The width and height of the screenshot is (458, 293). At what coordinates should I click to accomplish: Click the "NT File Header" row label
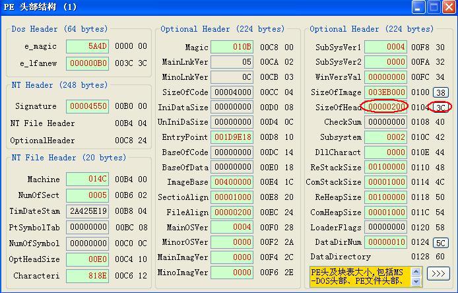(42, 123)
